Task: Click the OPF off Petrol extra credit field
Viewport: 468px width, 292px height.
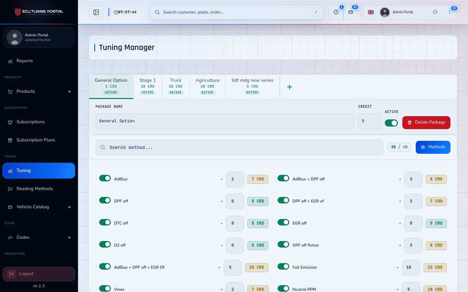Action: [413, 246]
